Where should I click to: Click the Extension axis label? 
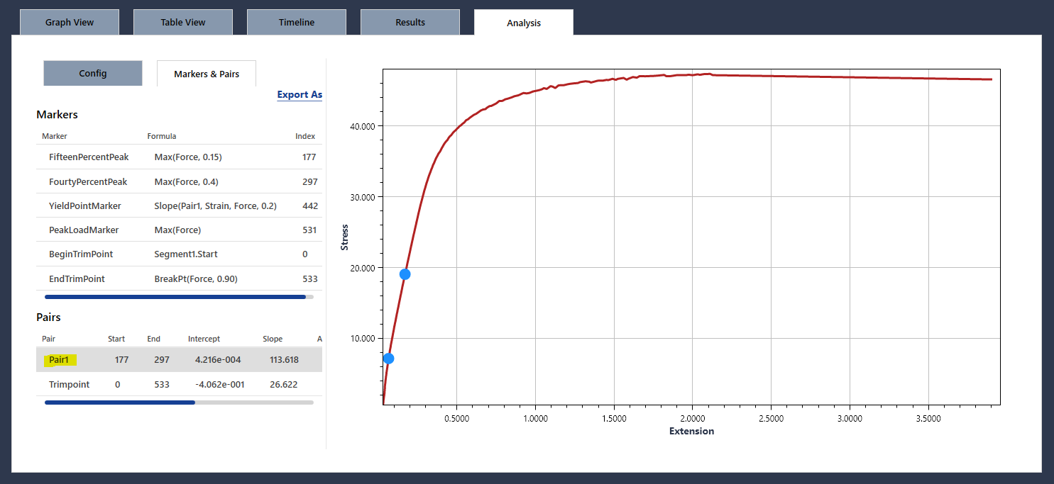[x=692, y=431]
